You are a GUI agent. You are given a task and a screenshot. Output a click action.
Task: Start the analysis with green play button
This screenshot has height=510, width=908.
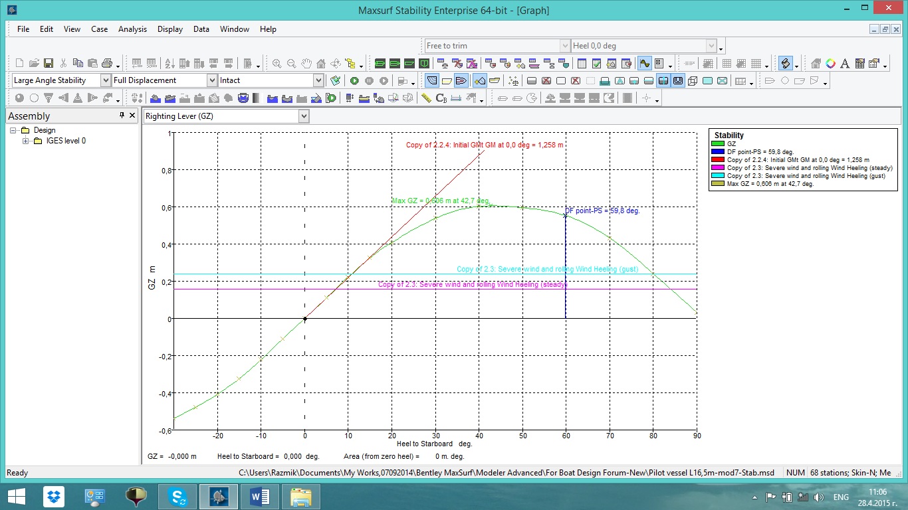(x=354, y=80)
